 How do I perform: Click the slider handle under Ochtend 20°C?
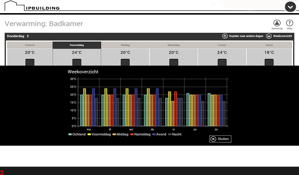point(30,62)
